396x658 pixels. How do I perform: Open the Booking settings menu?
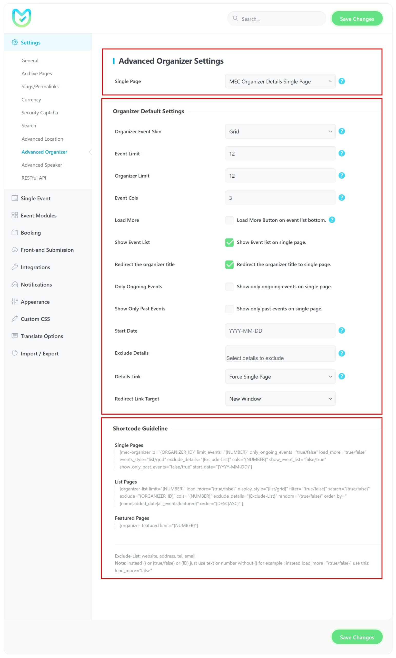point(31,233)
